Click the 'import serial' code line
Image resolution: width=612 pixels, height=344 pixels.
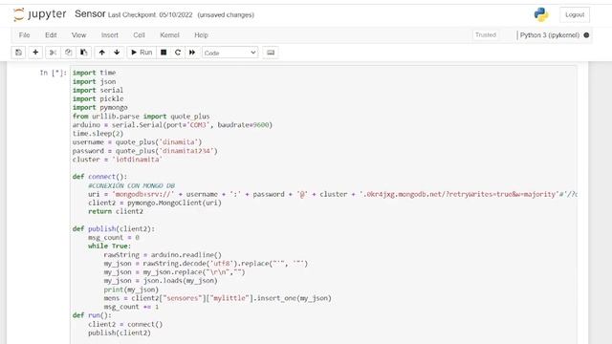pos(98,90)
